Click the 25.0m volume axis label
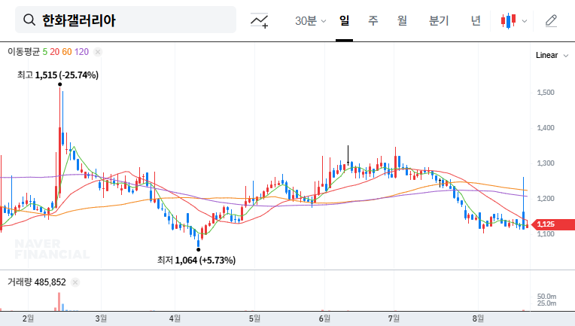Image resolution: width=575 pixels, height=326 pixels. (x=546, y=303)
